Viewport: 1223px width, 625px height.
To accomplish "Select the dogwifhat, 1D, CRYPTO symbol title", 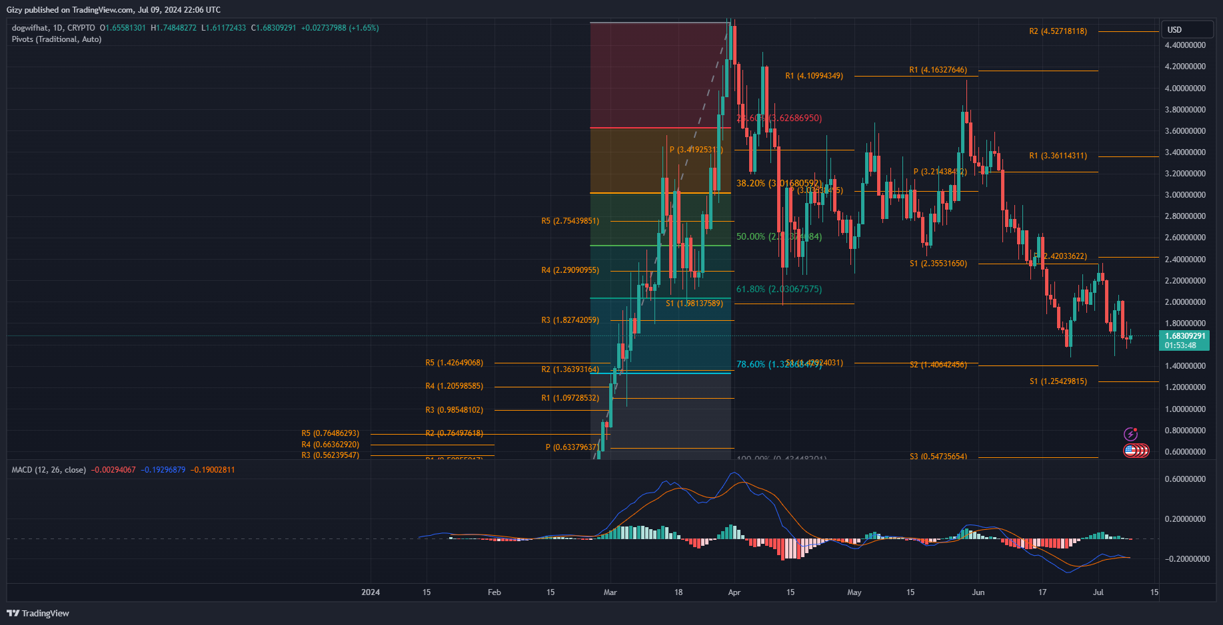I will [x=53, y=28].
